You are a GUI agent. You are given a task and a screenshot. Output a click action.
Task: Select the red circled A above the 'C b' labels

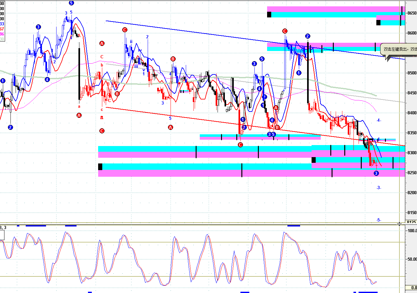(x=102, y=43)
